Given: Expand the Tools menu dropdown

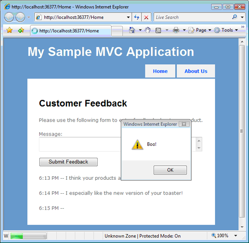Looking at the screenshot, I should [x=237, y=30].
